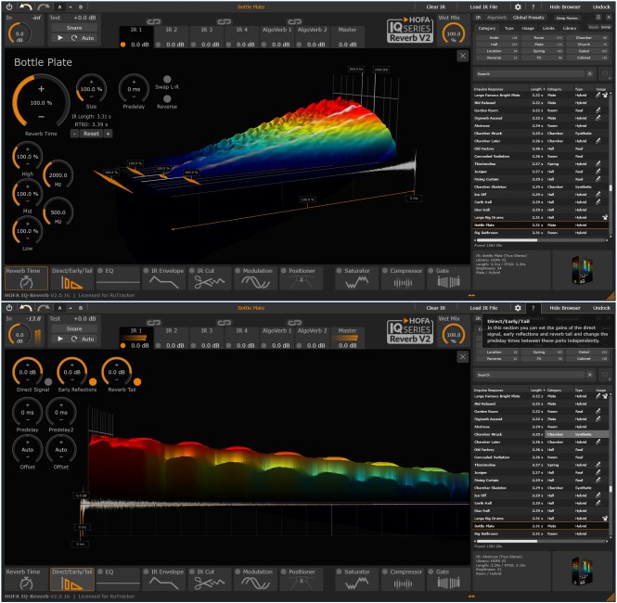
Task: Open Direct/Early/Tail section in top window
Action: [72, 278]
